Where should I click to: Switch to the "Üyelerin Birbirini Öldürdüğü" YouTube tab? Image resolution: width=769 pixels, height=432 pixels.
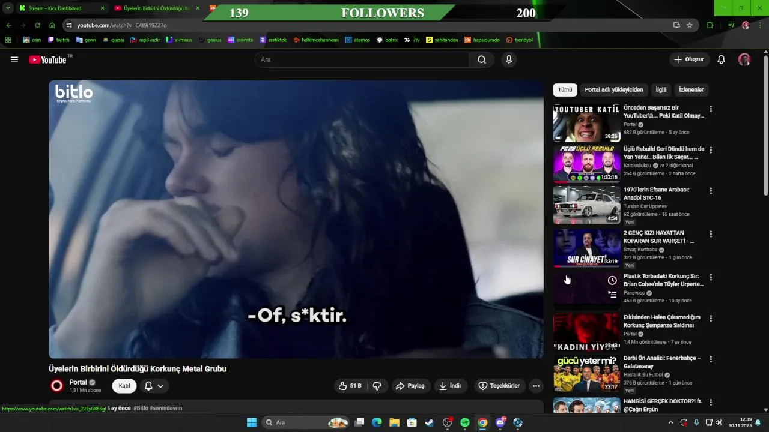[x=156, y=8]
